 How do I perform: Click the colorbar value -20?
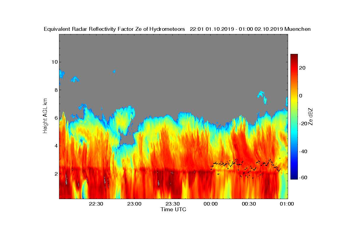[303, 124]
